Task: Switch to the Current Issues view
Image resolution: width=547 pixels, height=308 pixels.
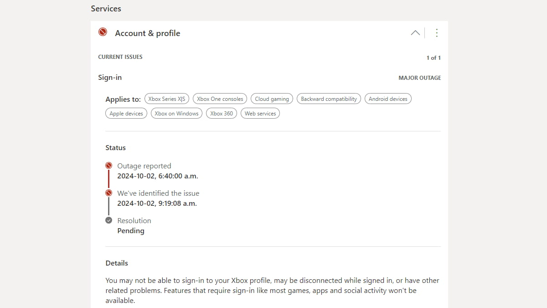Action: point(120,57)
